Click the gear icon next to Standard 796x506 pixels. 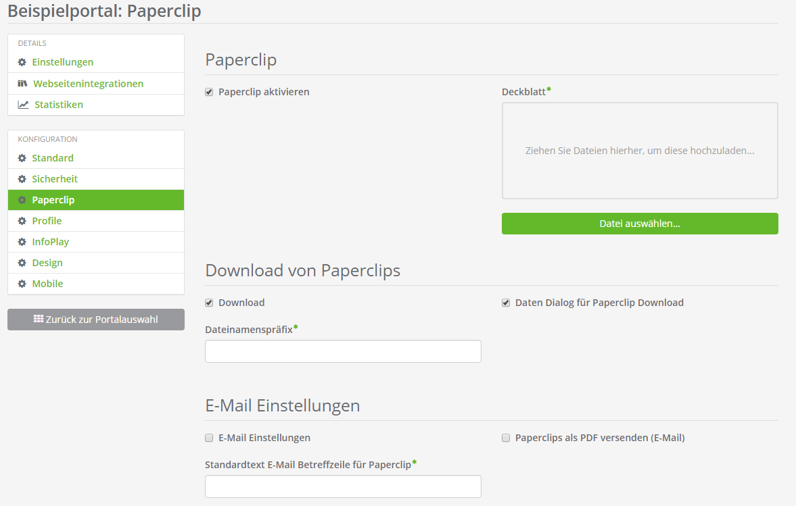tap(22, 158)
